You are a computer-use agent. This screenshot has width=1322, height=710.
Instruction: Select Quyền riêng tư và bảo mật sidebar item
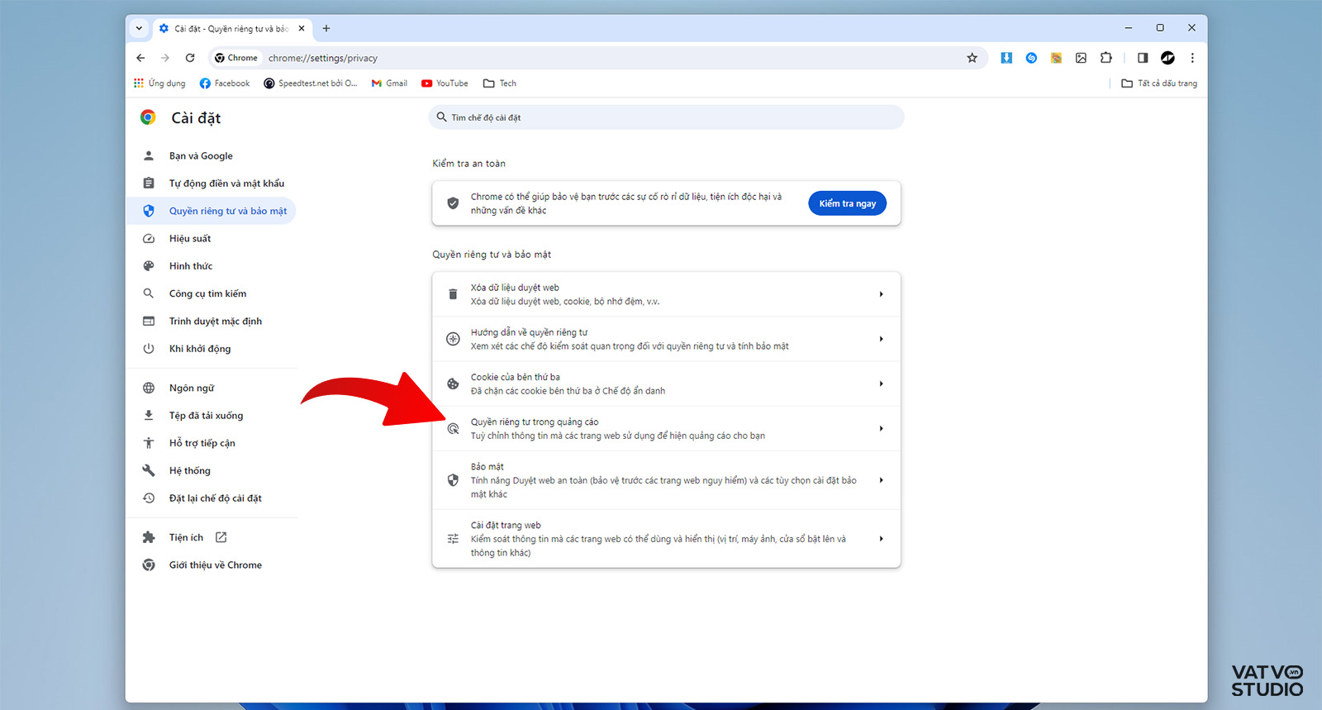[212, 211]
